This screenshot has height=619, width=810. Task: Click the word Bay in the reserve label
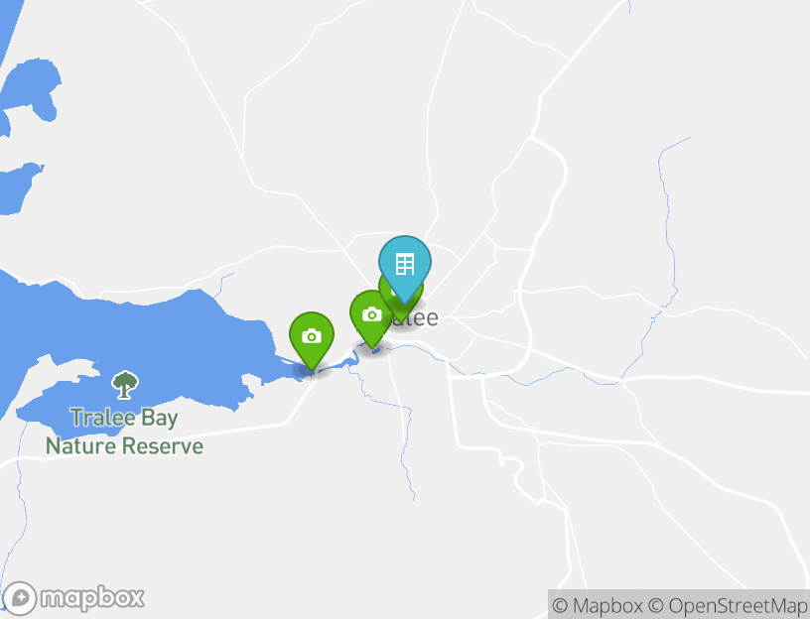point(160,419)
